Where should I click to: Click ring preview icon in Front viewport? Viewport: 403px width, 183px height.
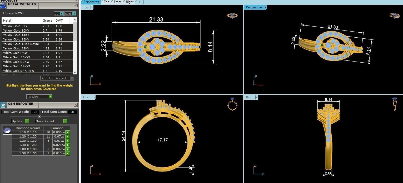(232, 104)
